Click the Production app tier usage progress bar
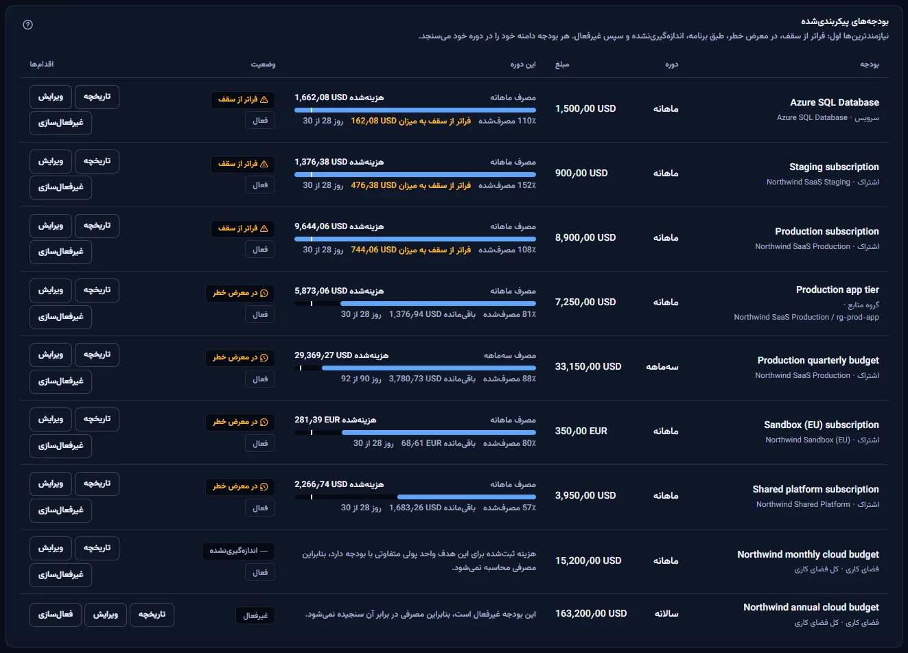 click(415, 303)
